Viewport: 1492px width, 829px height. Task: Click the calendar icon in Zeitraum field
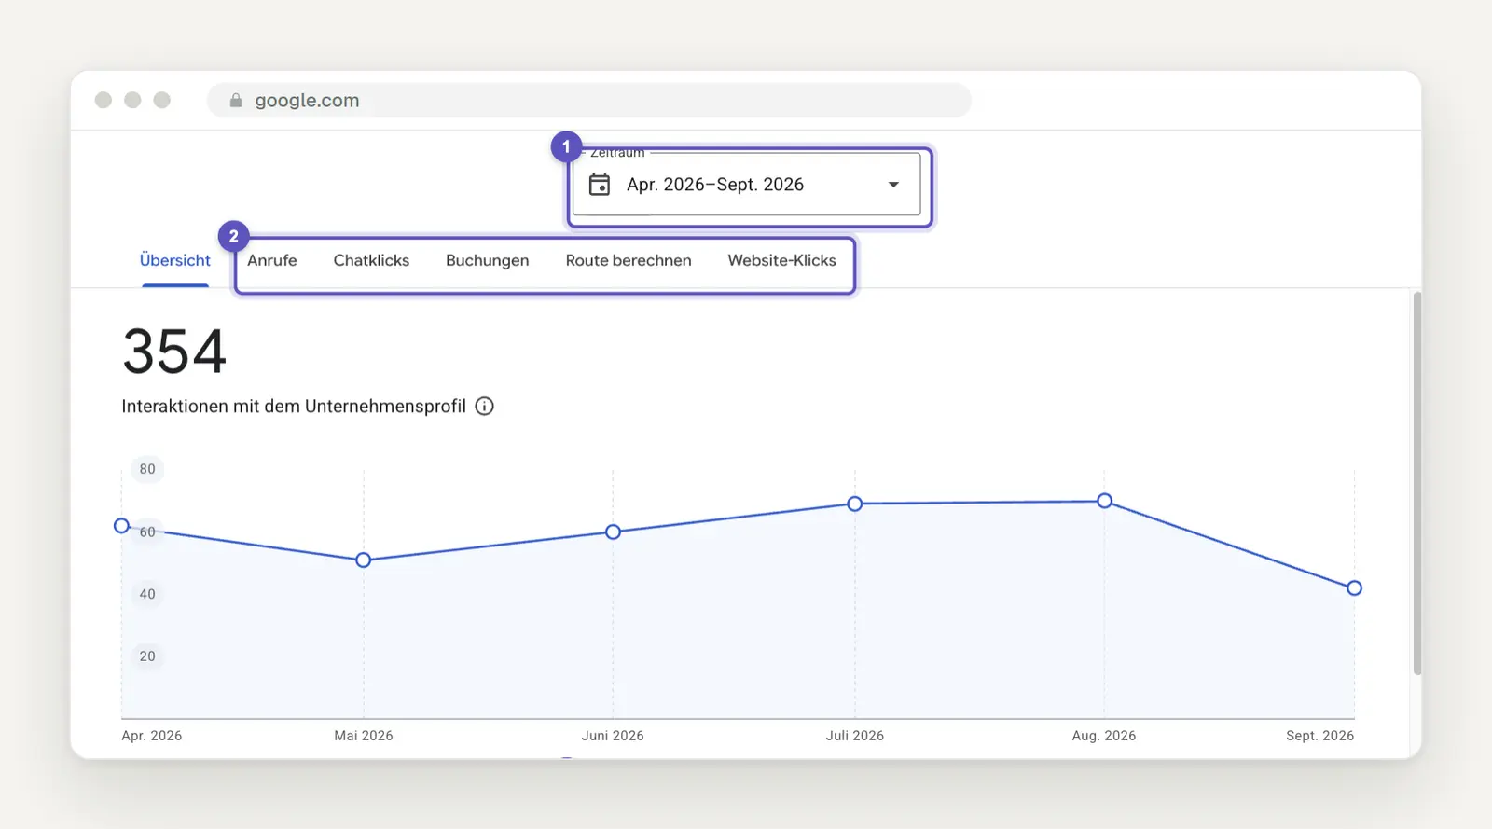coord(600,185)
